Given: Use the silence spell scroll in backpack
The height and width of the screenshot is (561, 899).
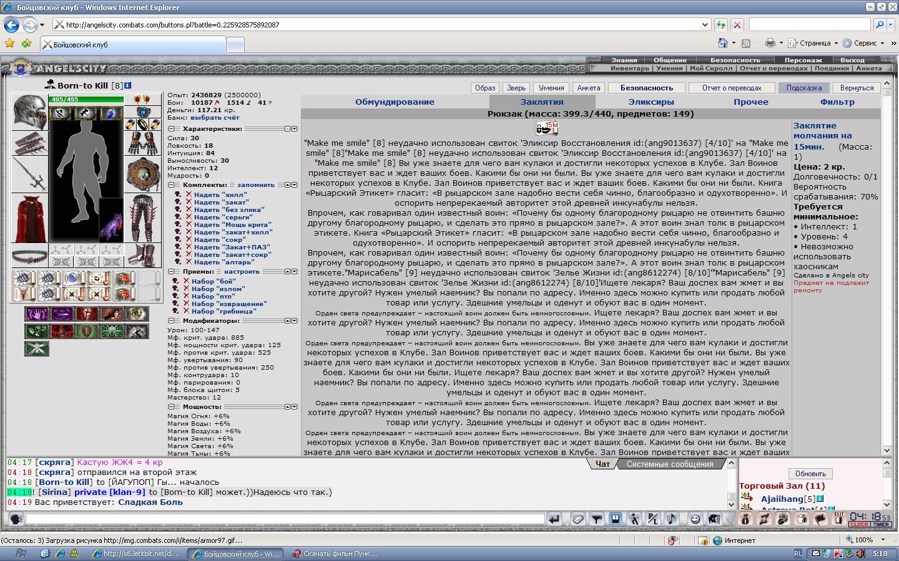Looking at the screenshot, I should tap(547, 128).
